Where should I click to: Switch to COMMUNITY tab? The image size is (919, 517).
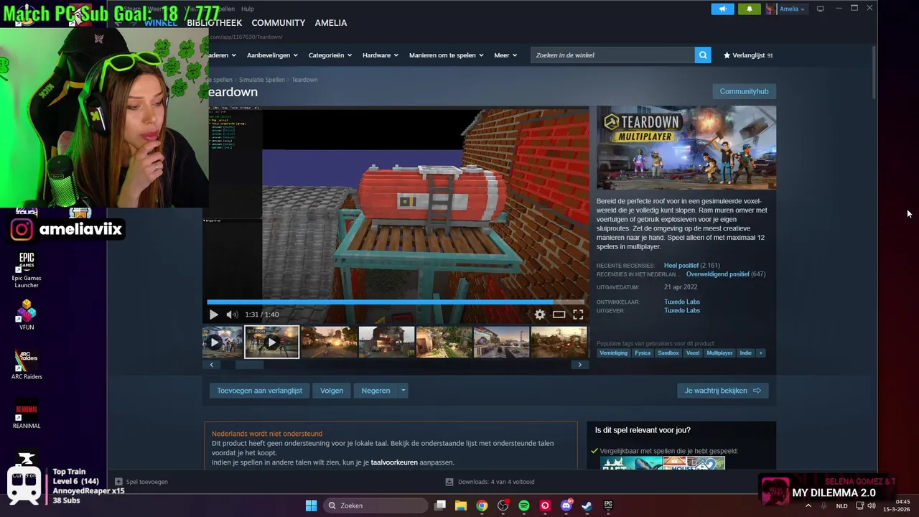click(x=278, y=23)
